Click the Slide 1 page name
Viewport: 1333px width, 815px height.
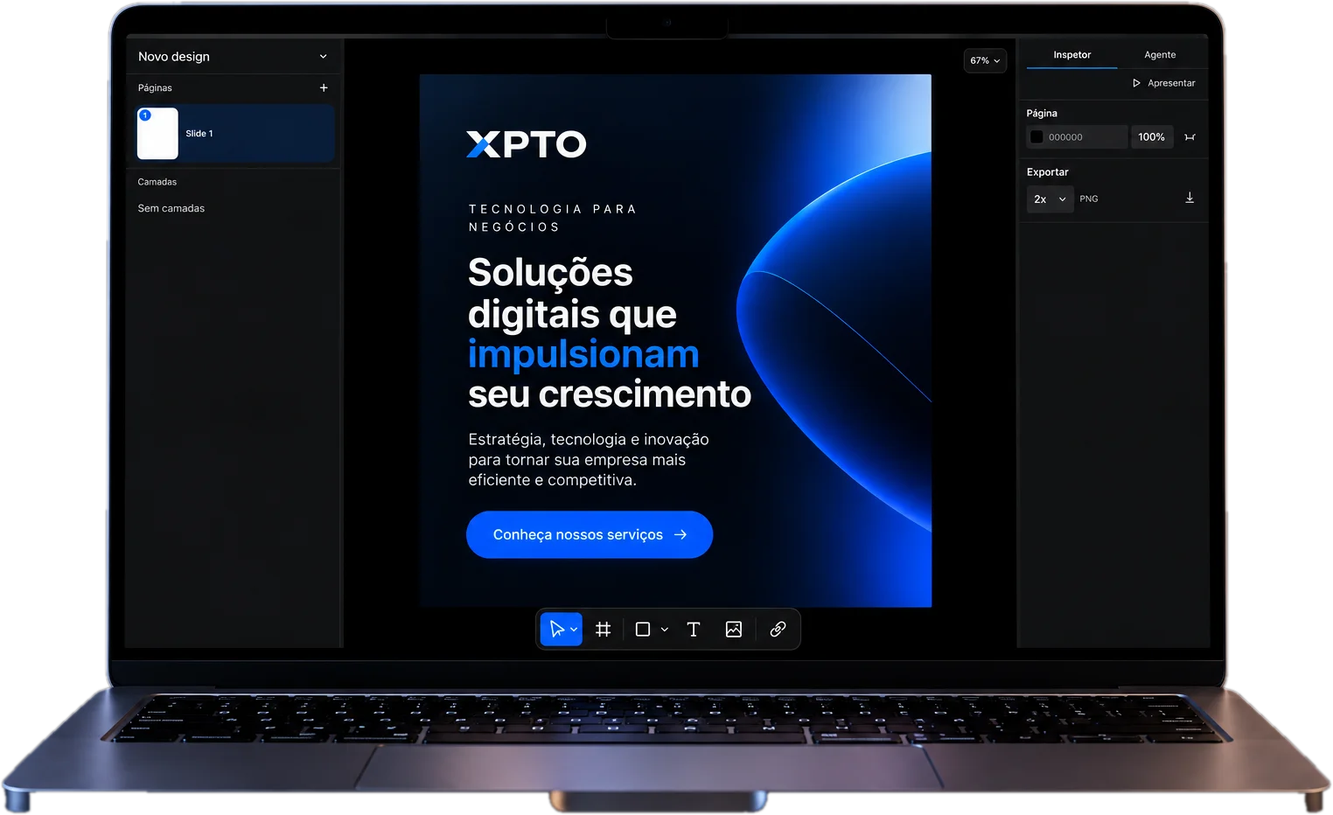(x=199, y=134)
